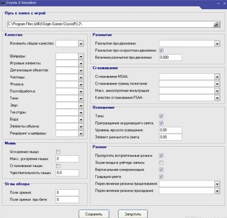This screenshot has height=218, width=227.
Task: Click the Сохранить button
Action: 94,214
